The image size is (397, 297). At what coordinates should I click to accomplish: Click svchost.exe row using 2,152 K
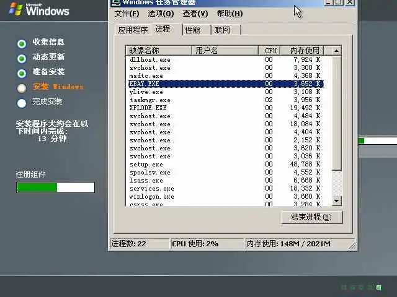point(226,140)
